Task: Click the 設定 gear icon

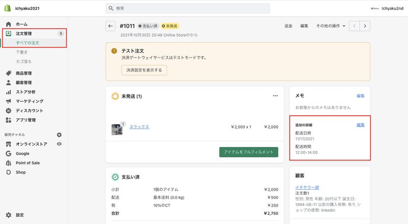Action: [x=8, y=215]
